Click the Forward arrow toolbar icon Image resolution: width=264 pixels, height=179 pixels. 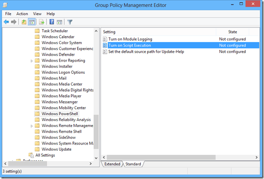(x=14, y=22)
